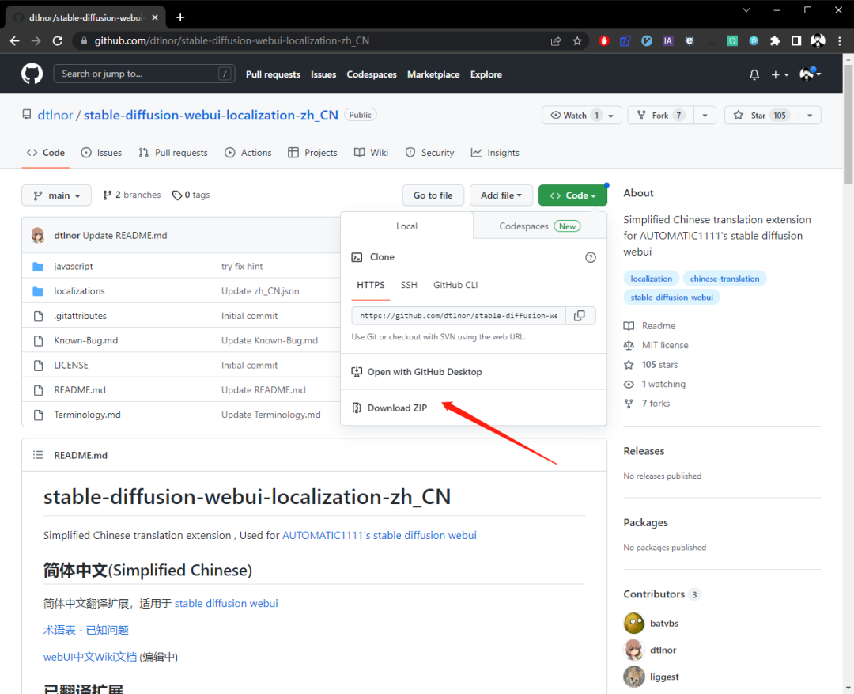Viewport: 854px width, 694px height.
Task: Open the dtlnor owner link
Action: (x=55, y=115)
